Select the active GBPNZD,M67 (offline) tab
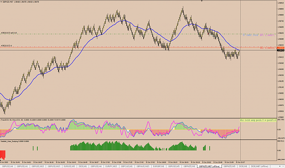The image size is (285, 168). tap(209, 166)
